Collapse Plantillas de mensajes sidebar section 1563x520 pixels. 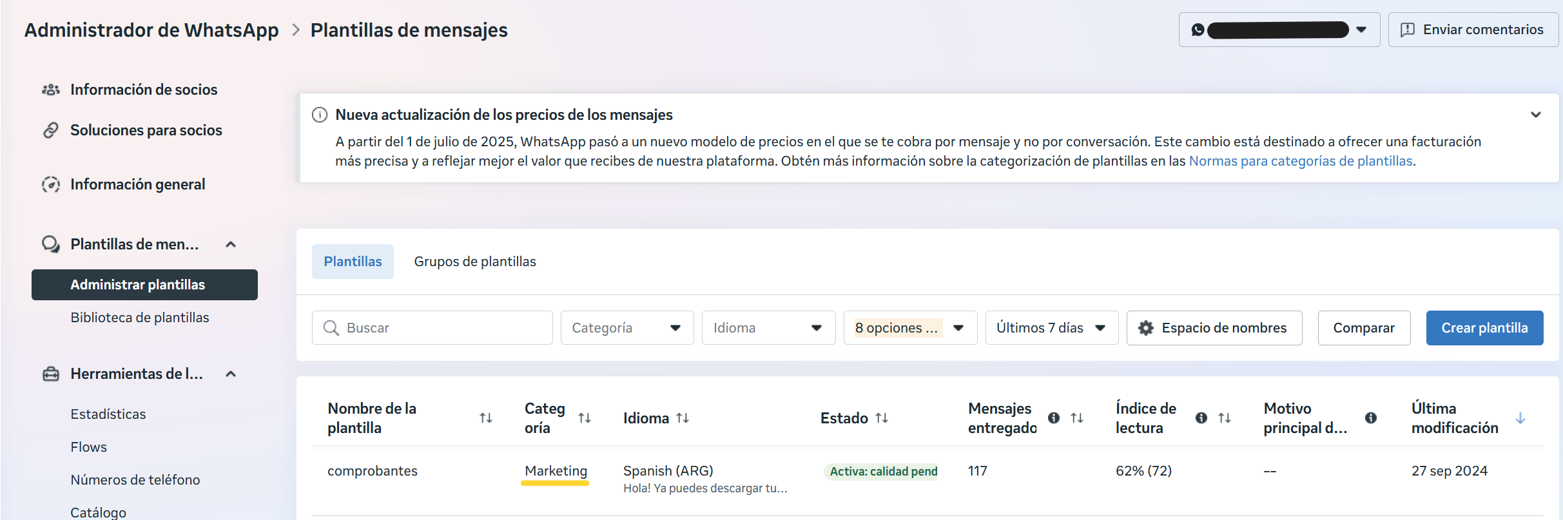[231, 244]
